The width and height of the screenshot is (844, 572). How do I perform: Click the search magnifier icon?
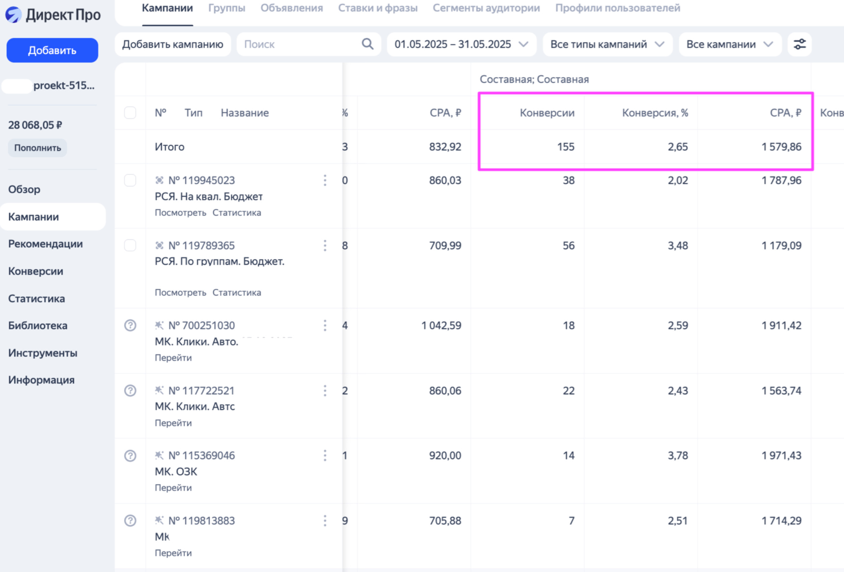click(368, 44)
